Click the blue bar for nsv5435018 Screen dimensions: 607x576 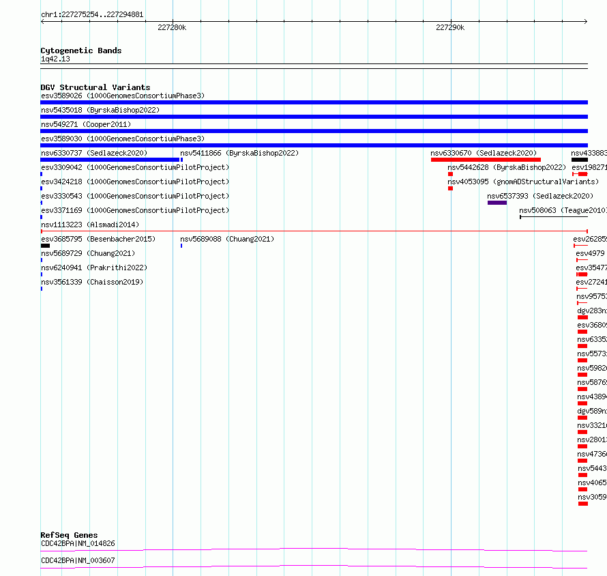coord(314,117)
